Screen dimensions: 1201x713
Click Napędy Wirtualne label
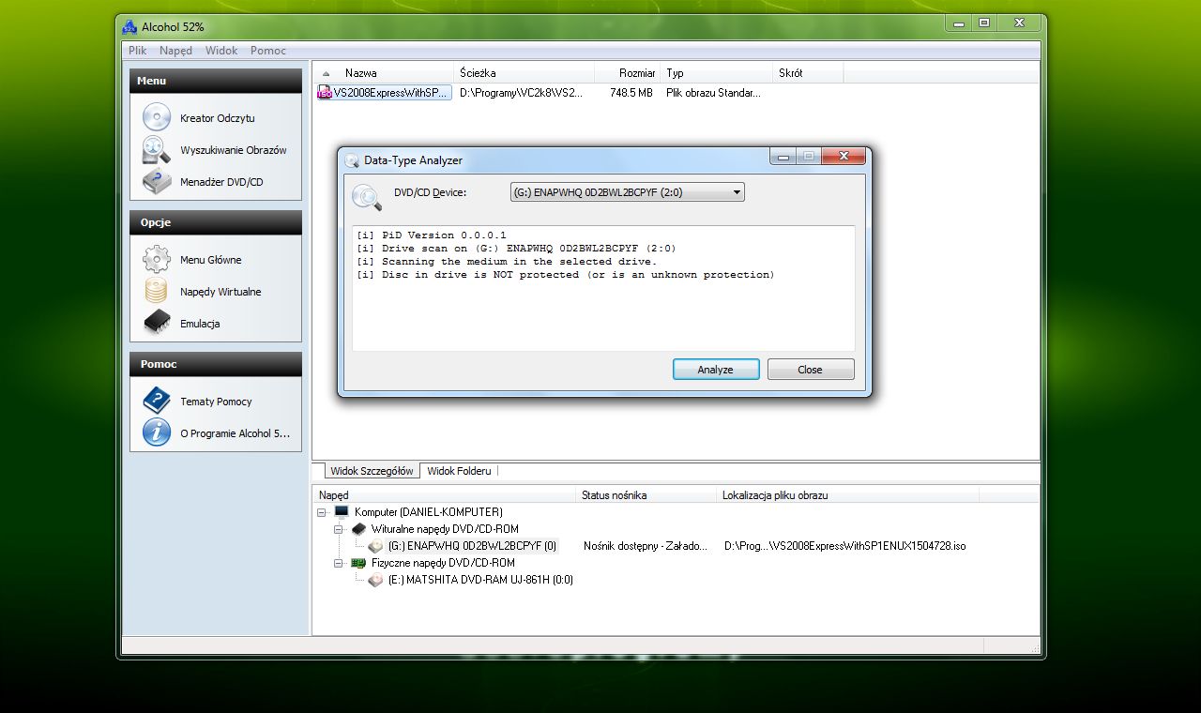[220, 292]
